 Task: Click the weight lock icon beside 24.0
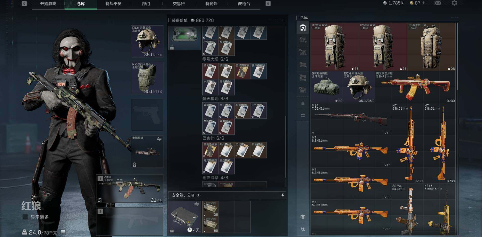pyautogui.click(x=24, y=232)
